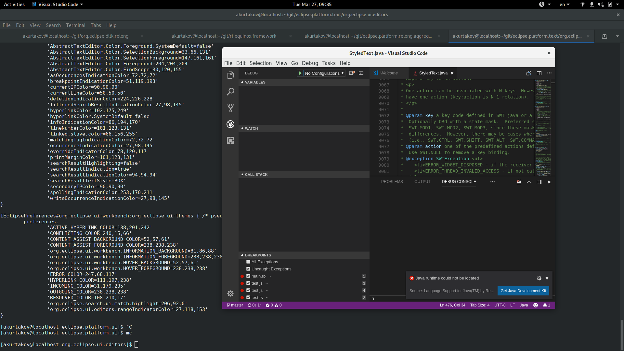Open the system status menu arrow

617,5
